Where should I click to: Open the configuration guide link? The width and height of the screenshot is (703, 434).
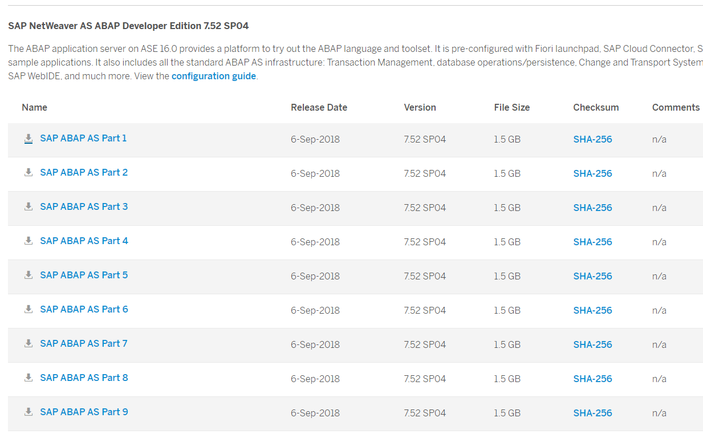point(214,76)
